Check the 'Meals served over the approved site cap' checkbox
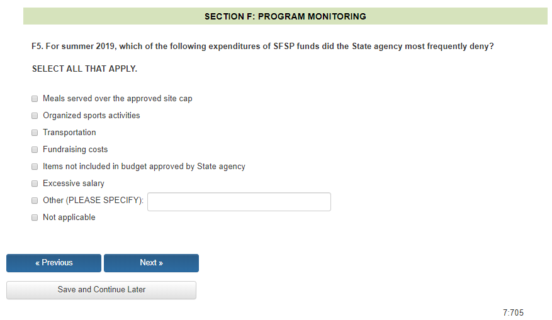Viewport: 552px width, 320px height. click(35, 99)
